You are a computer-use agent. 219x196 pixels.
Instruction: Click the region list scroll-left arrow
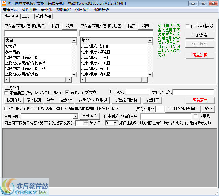(83, 80)
